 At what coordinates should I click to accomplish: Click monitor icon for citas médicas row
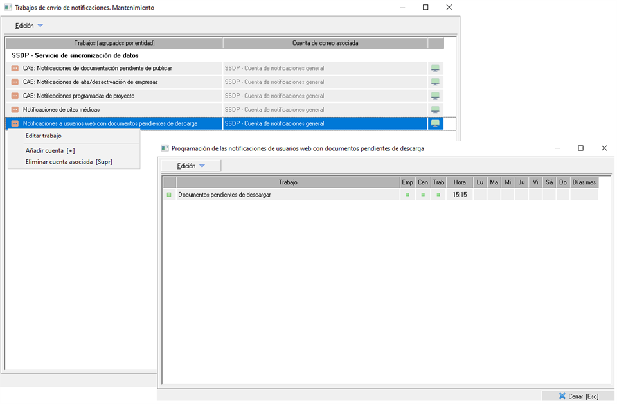tap(435, 110)
